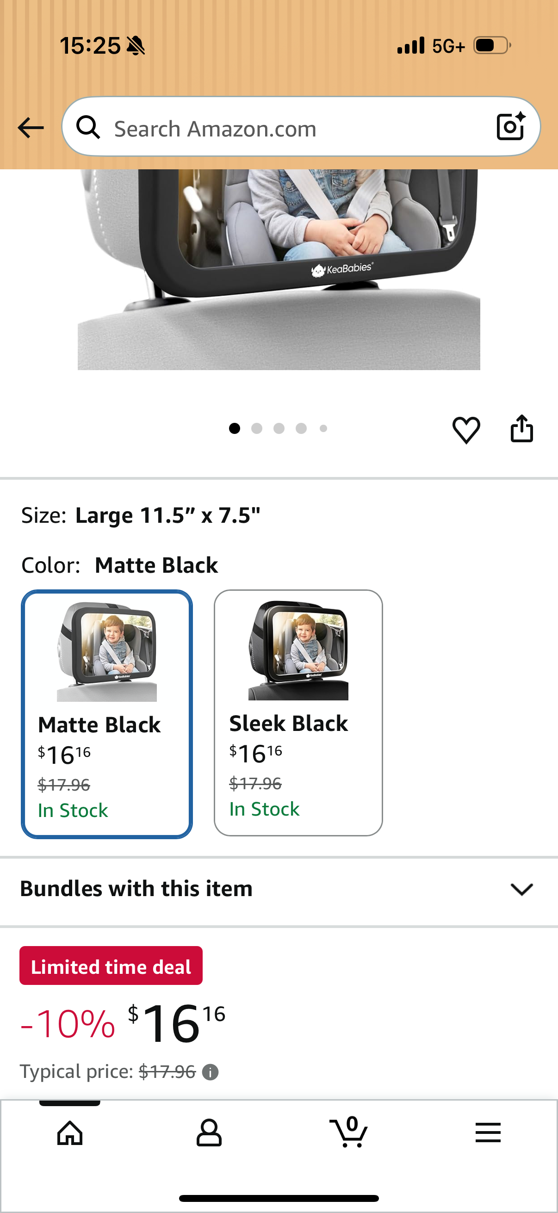The height and width of the screenshot is (1213, 558).
Task: Jump to second image carousel dot
Action: [257, 428]
